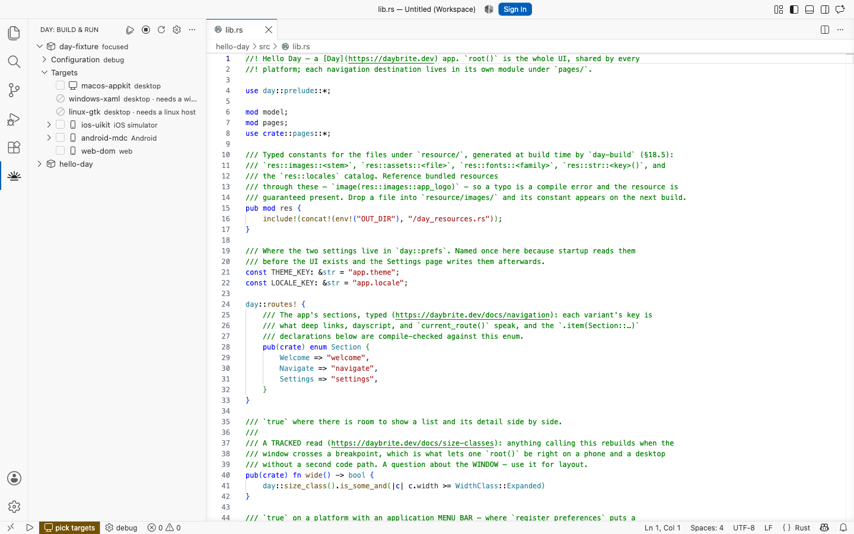Toggle the bottom panel visibility
This screenshot has height=534, width=854.
click(810, 9)
